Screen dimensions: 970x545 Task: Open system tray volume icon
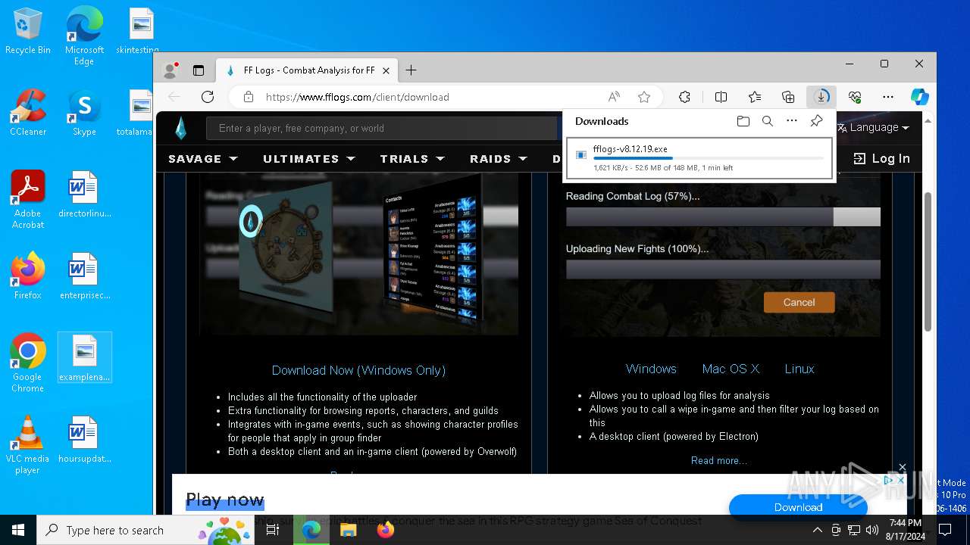(872, 530)
